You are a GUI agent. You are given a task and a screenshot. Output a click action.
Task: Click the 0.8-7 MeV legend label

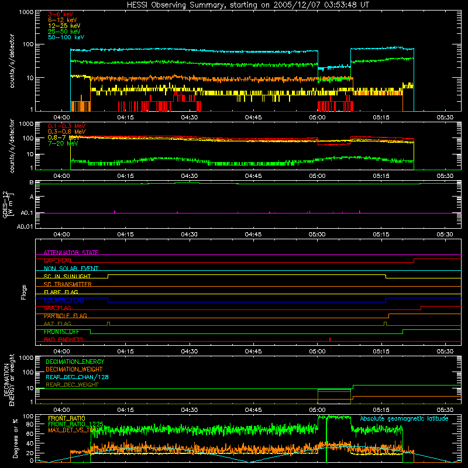point(64,137)
